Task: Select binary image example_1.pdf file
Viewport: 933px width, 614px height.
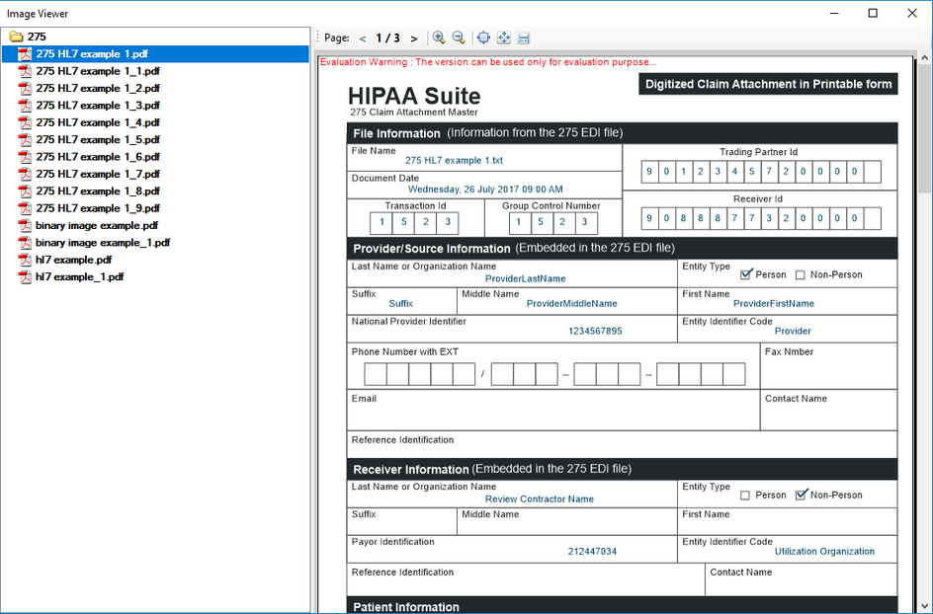Action: point(102,243)
